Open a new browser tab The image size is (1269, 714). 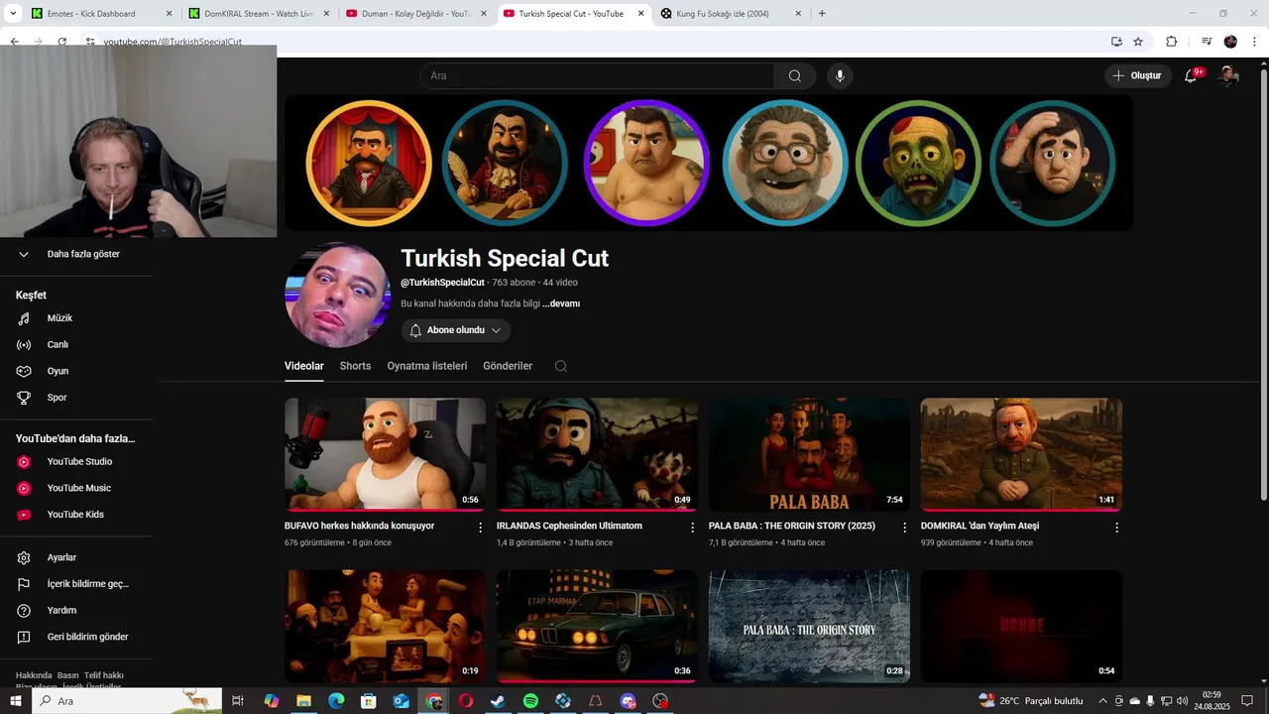point(822,14)
